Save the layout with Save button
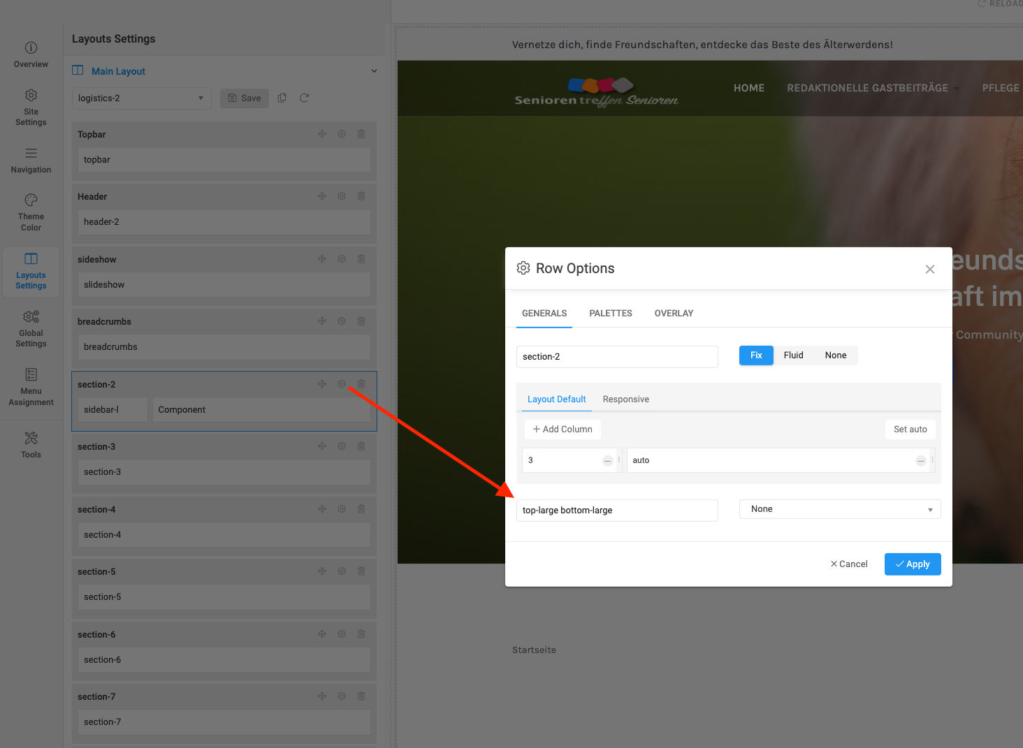This screenshot has height=748, width=1023. (x=245, y=98)
